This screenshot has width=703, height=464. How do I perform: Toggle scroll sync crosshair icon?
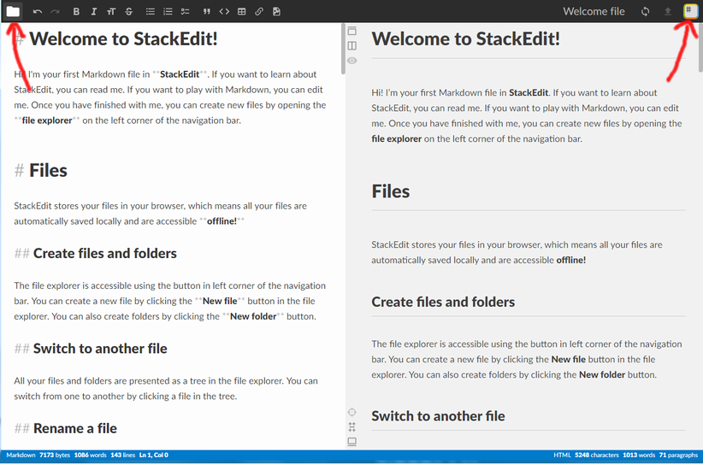[x=351, y=412]
